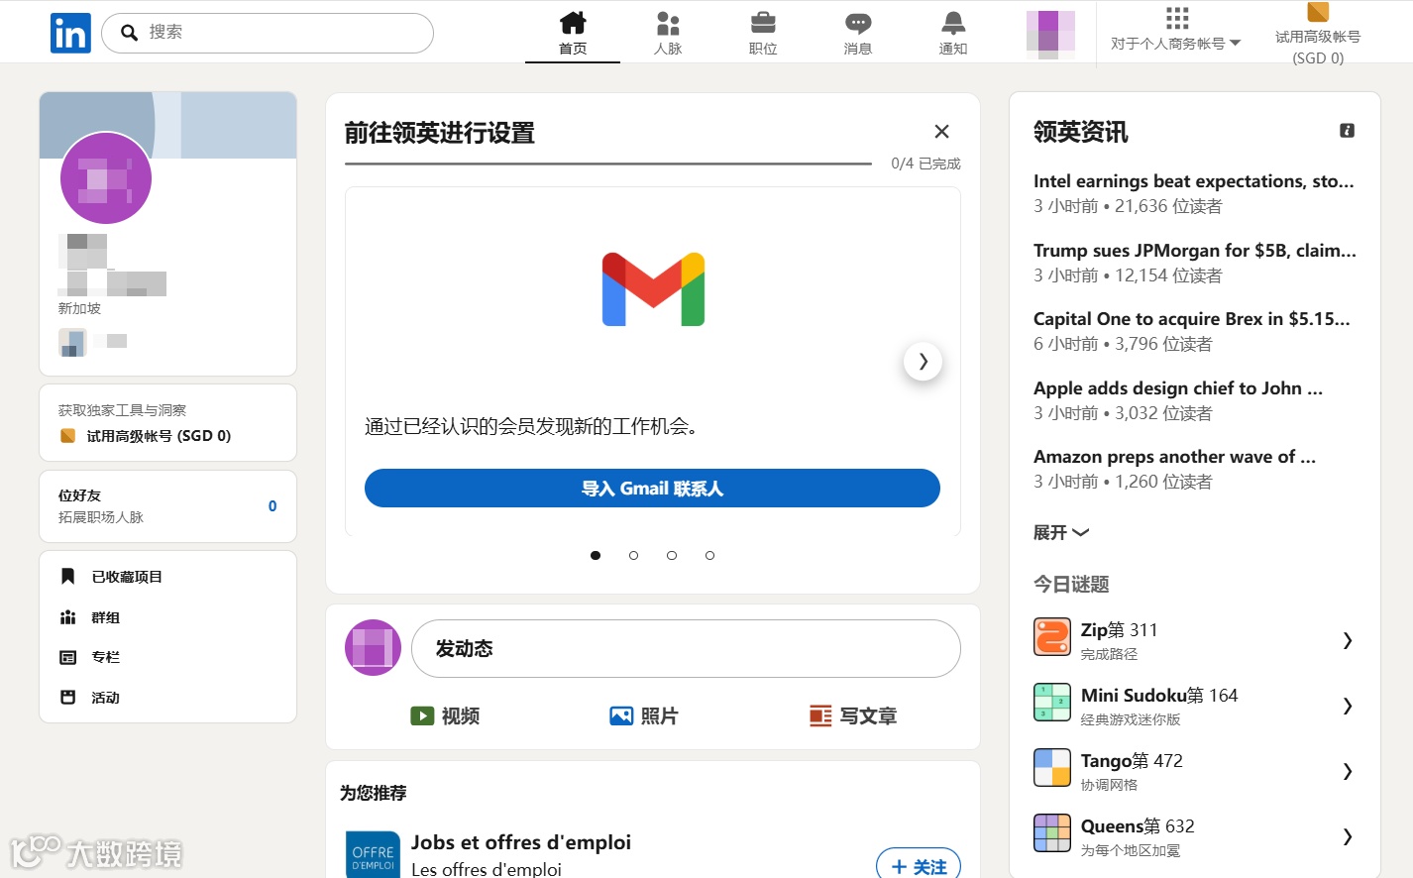Click the premium gold icon in top navbar

[x=1318, y=12]
